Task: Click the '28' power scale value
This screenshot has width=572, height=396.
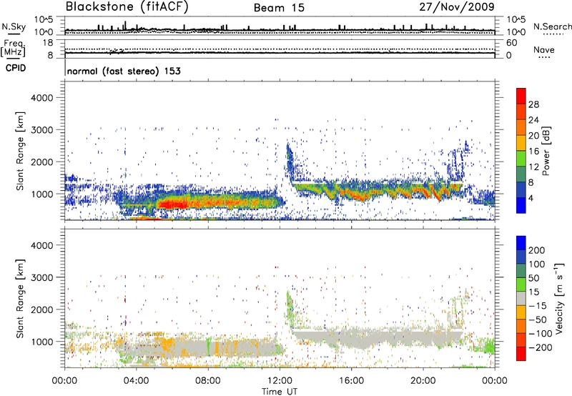Action: tap(533, 104)
